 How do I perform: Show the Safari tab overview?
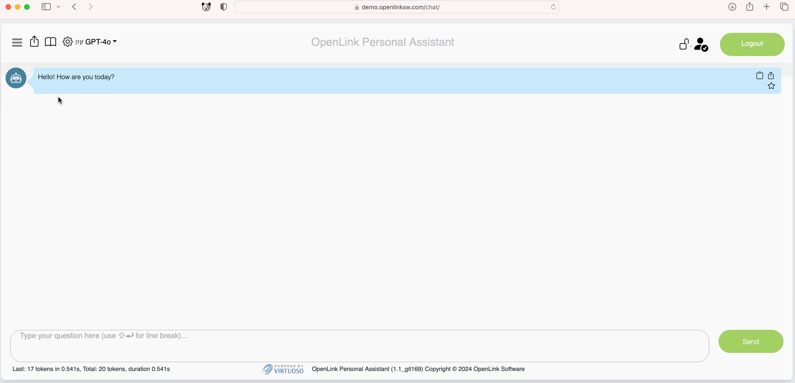784,7
